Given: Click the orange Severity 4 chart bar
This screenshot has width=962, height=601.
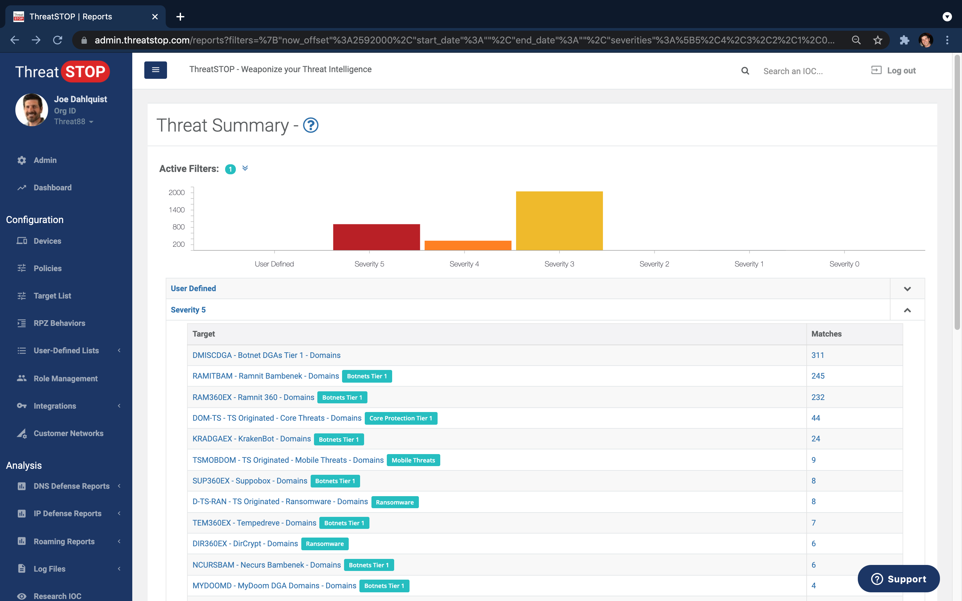Looking at the screenshot, I should click(x=468, y=246).
